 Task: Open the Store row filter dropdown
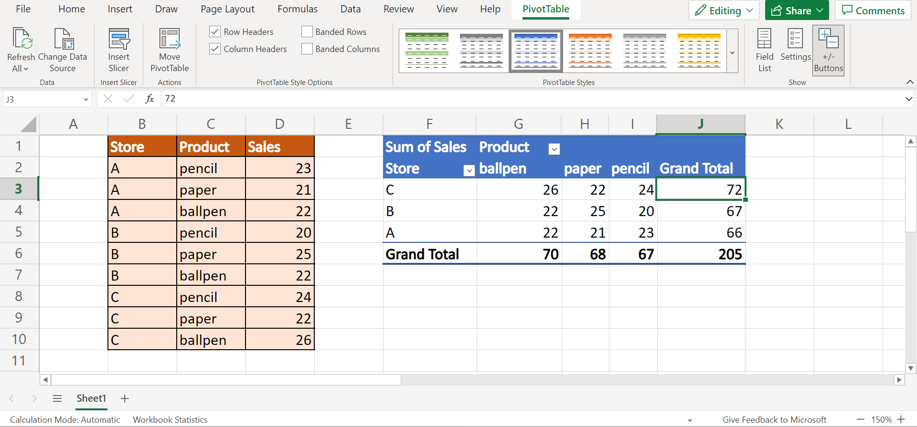[469, 170]
